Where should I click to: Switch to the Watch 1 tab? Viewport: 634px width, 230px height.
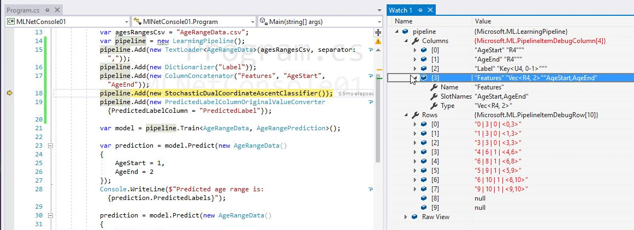(x=400, y=10)
